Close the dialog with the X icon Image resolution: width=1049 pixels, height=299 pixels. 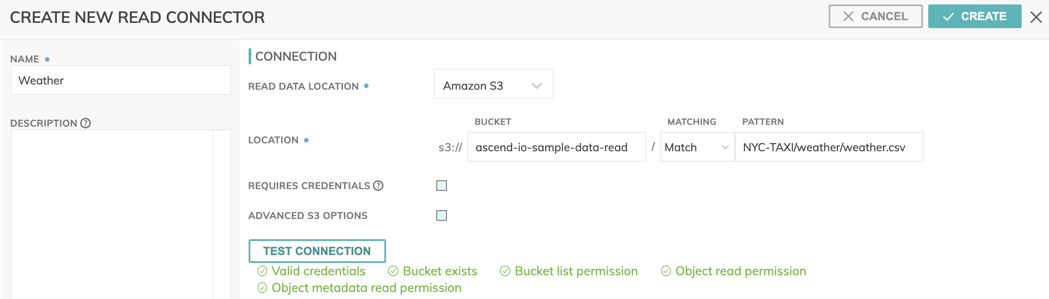point(1036,17)
